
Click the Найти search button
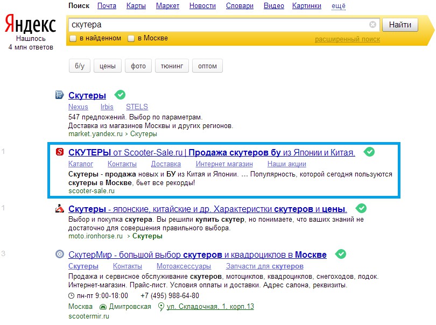pyautogui.click(x=400, y=25)
